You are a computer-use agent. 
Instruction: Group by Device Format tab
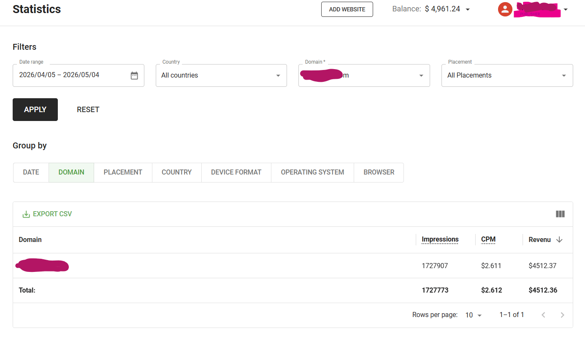[236, 172]
